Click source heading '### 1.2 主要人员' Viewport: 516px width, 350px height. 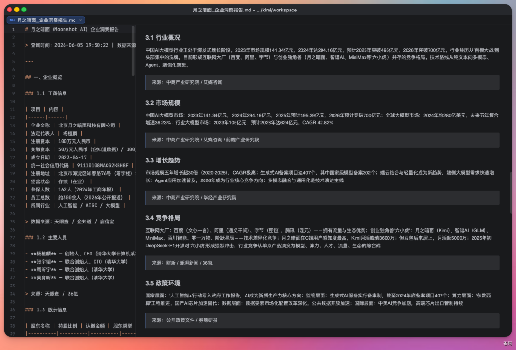coord(46,237)
